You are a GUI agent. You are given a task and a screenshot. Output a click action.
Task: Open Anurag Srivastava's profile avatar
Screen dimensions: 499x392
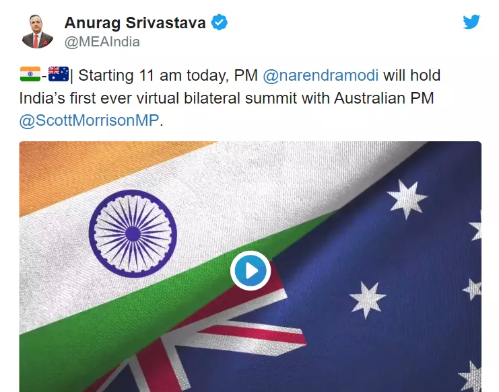tap(38, 32)
